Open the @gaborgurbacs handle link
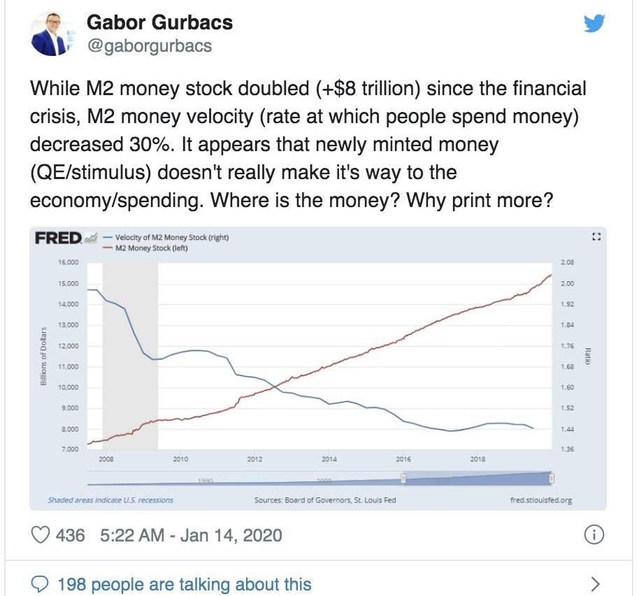The width and height of the screenshot is (639, 596). (149, 45)
